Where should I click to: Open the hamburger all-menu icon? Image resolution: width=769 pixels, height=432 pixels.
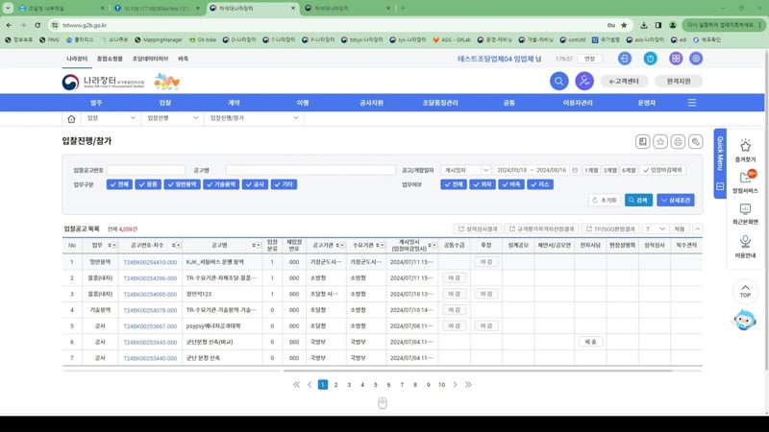pyautogui.click(x=692, y=103)
